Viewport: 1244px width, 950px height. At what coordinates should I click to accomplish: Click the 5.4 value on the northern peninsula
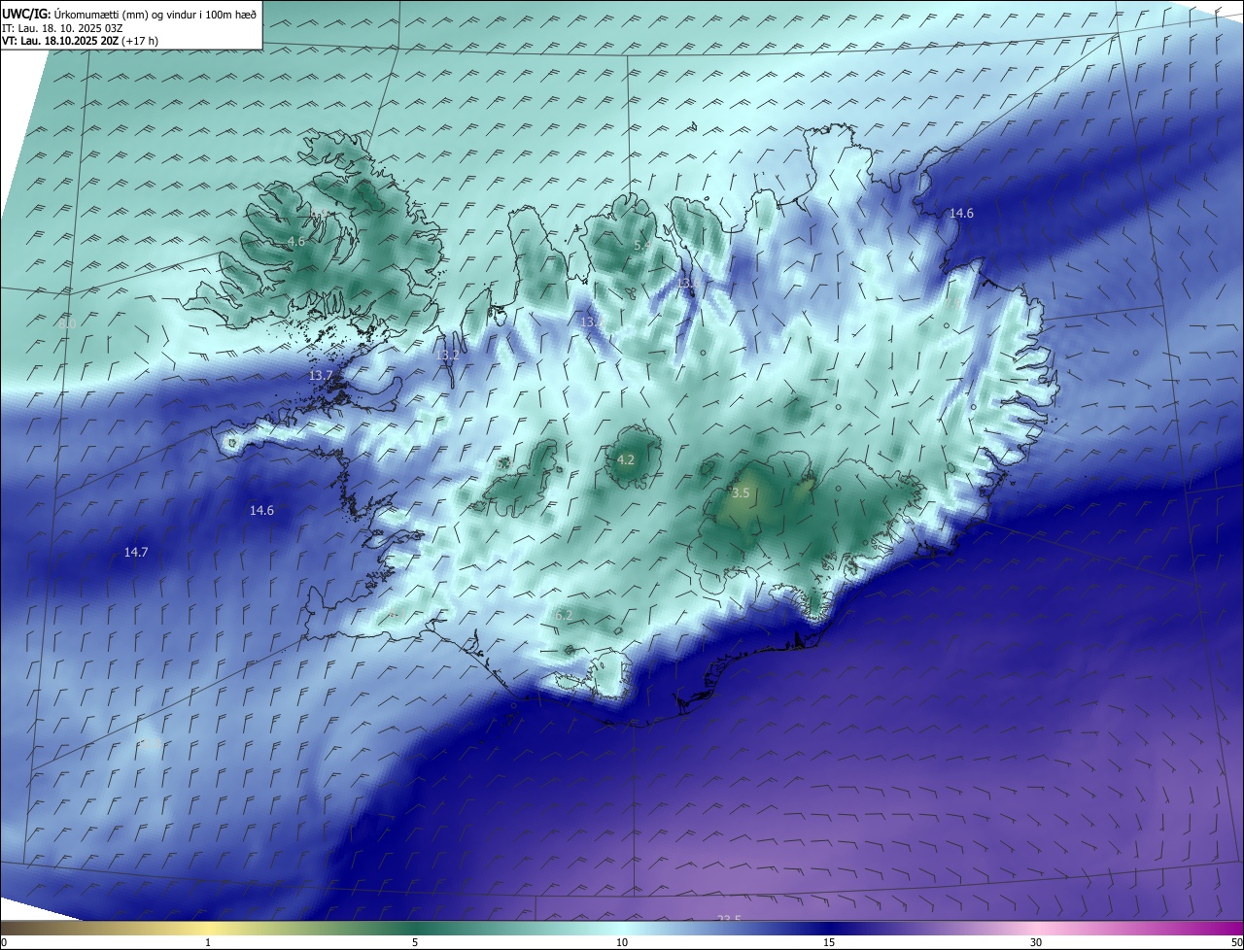(x=642, y=246)
